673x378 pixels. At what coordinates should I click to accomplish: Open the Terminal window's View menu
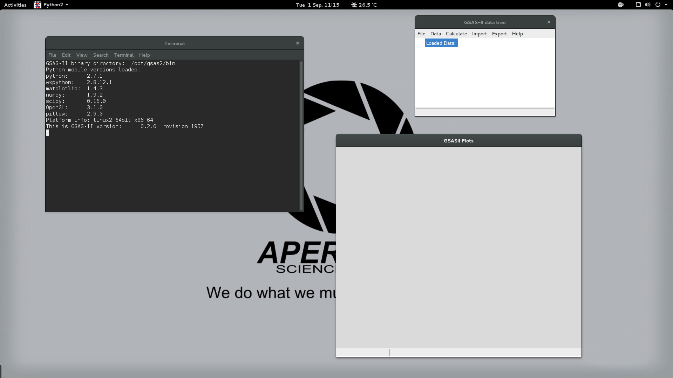[82, 55]
